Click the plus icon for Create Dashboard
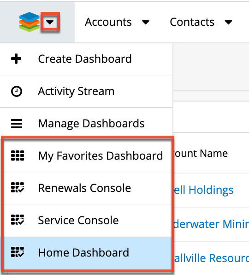 (16, 59)
